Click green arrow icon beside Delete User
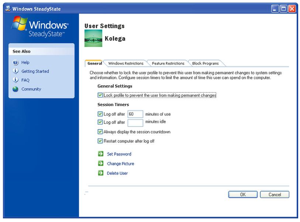This screenshot has height=222, width=300. (101, 173)
